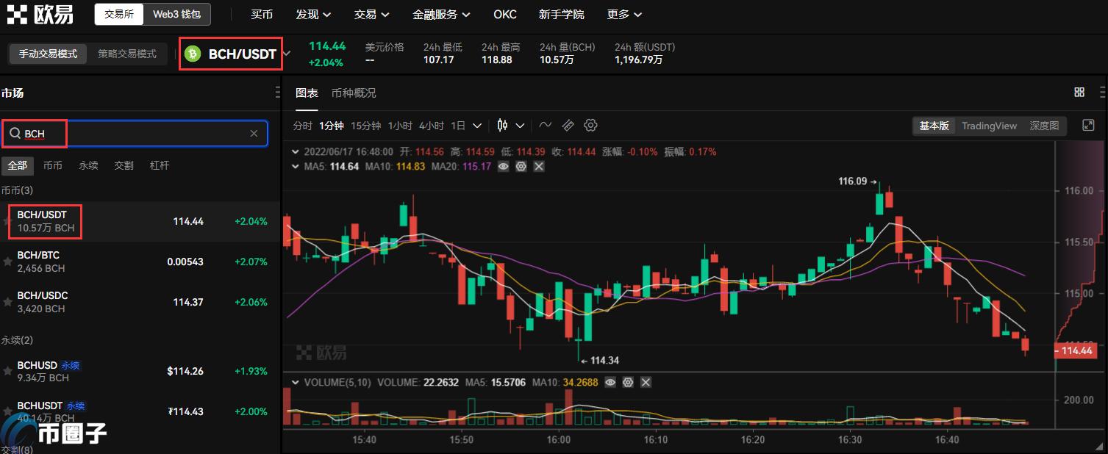
Task: Star the BCHUSD perpetual row
Action: click(7, 372)
